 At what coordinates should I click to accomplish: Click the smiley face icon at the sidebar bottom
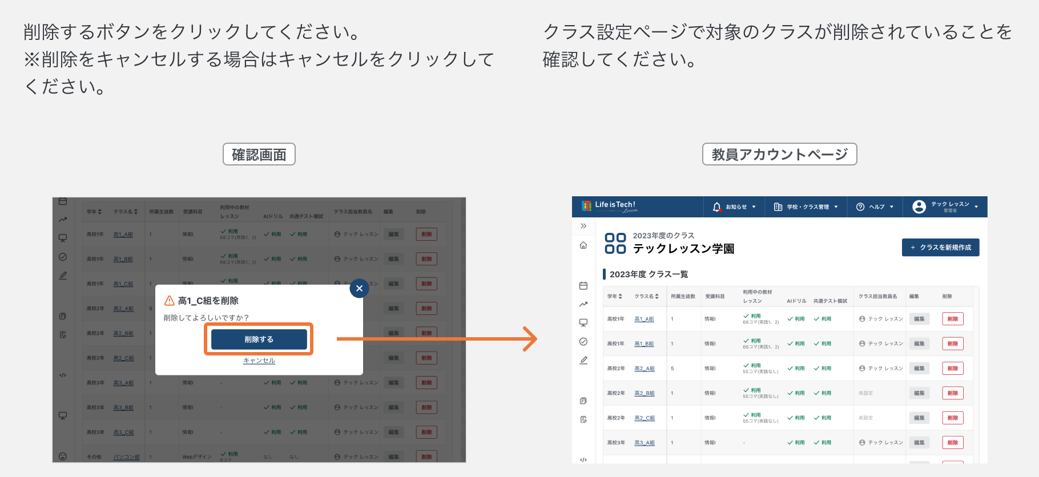(63, 456)
